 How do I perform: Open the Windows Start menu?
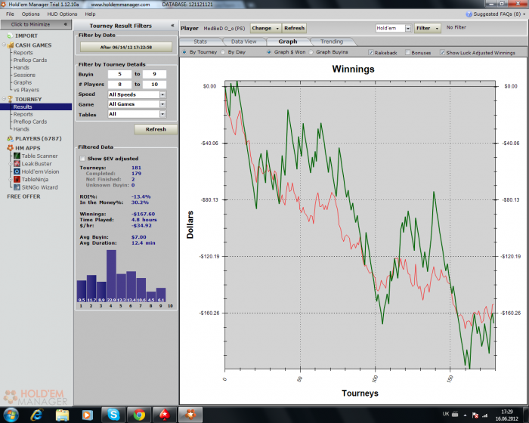click(11, 415)
